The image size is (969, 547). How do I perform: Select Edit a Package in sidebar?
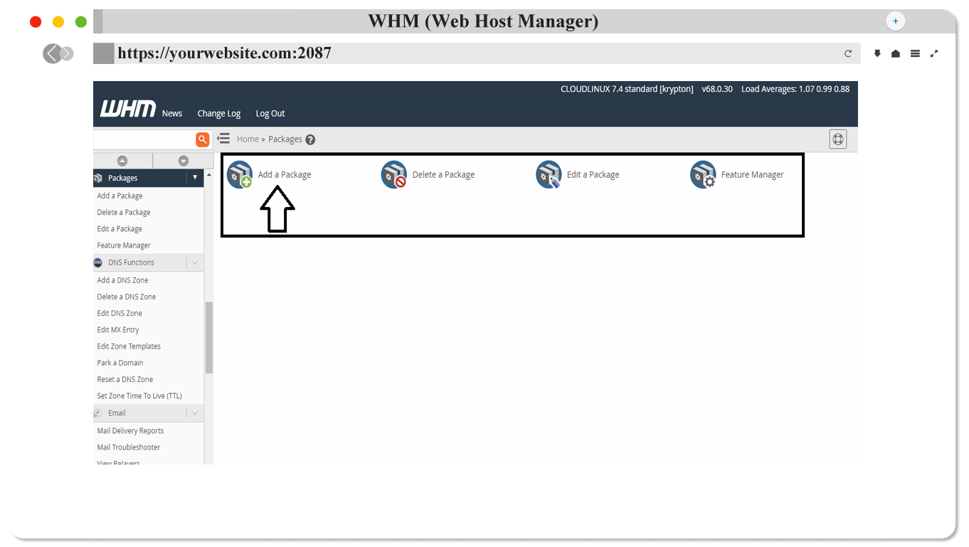point(120,228)
